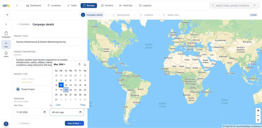Pick May 13 in the calendar
This screenshot has height=128, width=262.
[x=71, y=85]
